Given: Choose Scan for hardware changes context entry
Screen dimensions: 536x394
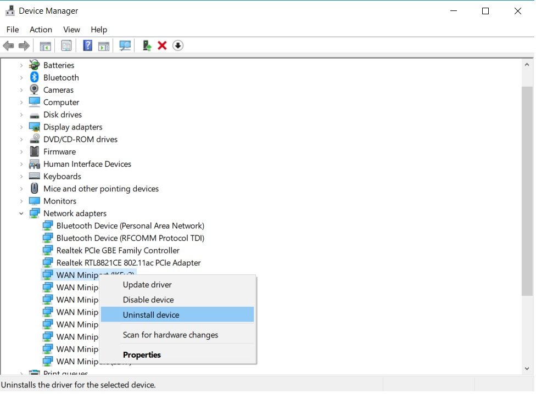Looking at the screenshot, I should (177, 335).
